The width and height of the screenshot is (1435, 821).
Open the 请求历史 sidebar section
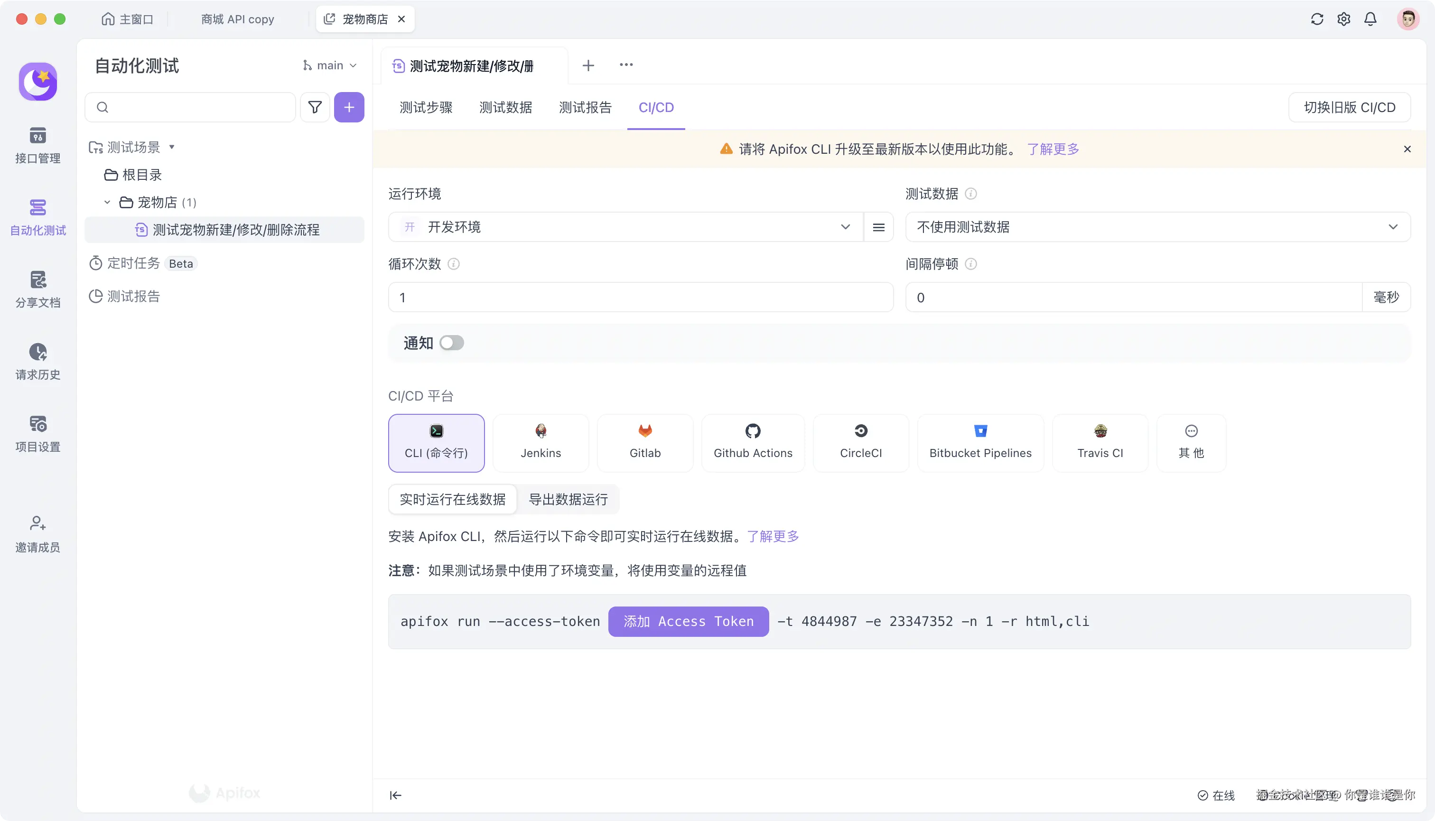[37, 361]
